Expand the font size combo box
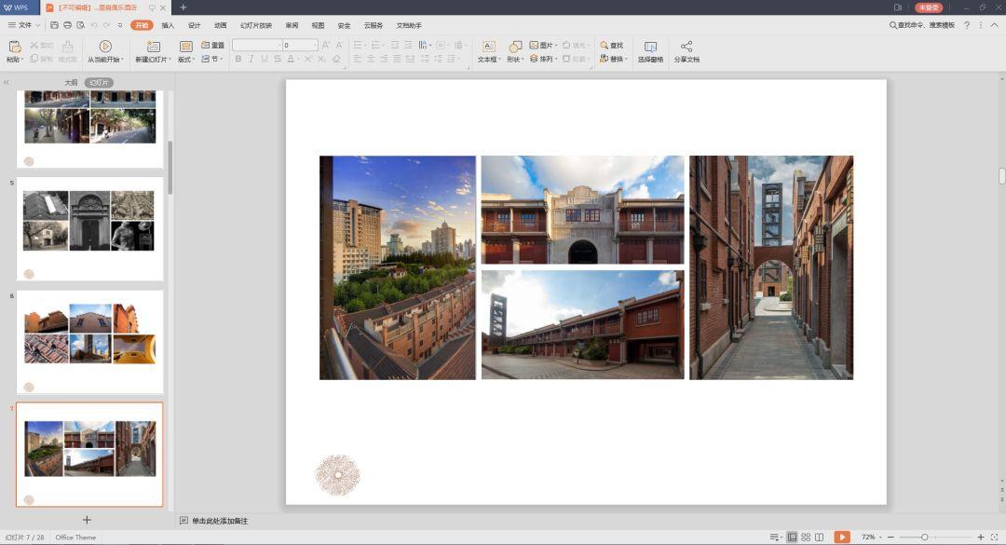Viewport: 1006px width, 545px height. (315, 45)
